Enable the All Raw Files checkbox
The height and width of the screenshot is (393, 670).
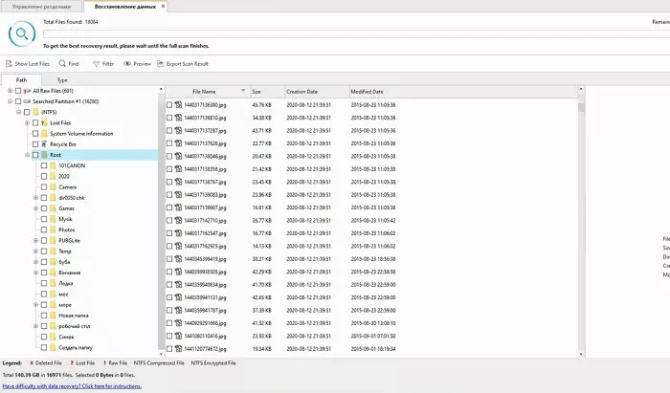tap(18, 91)
